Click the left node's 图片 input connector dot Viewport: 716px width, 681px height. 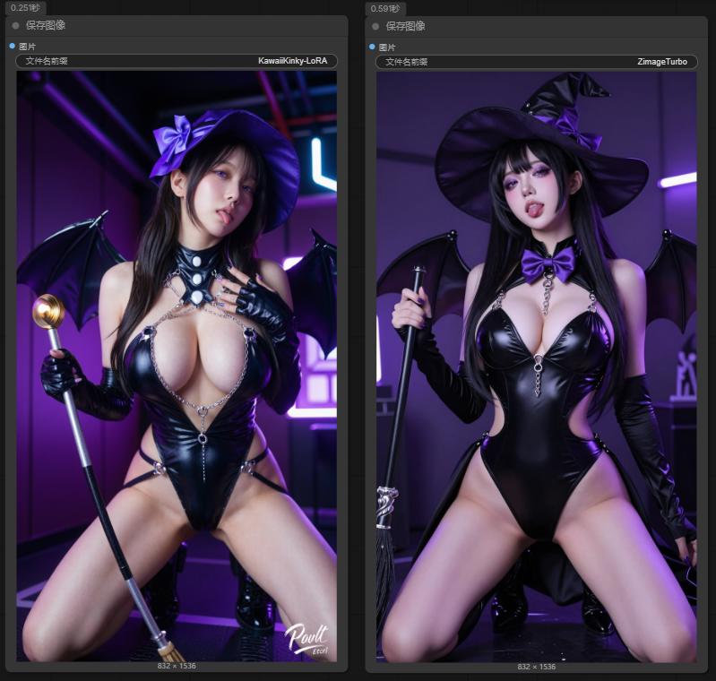pos(13,46)
